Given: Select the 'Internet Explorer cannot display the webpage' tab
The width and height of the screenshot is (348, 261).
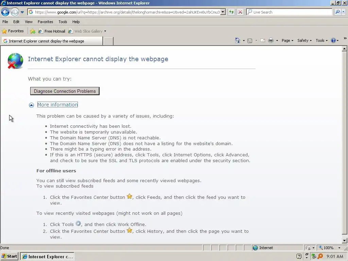Looking at the screenshot, I should tap(52, 41).
